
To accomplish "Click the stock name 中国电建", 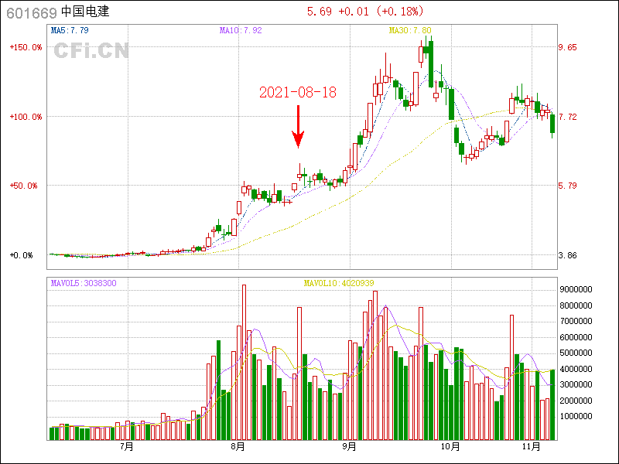I will [85, 12].
